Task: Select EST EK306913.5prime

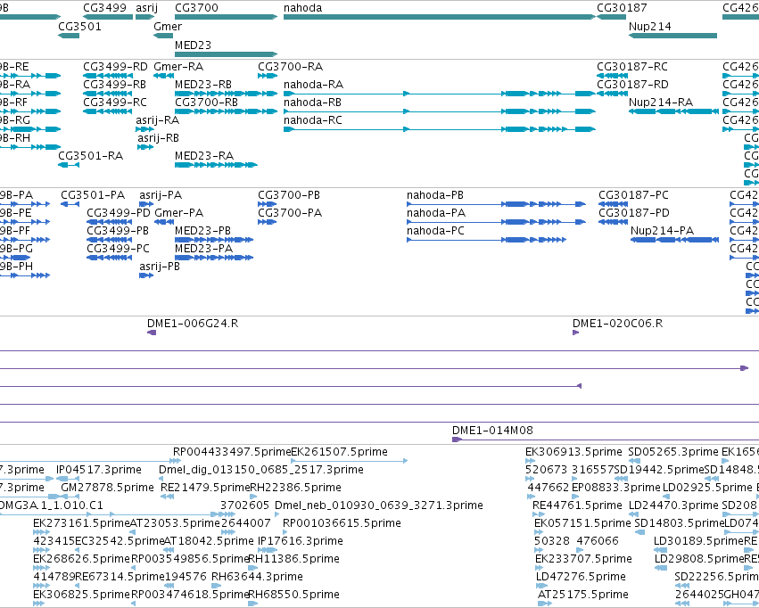Action: click(x=530, y=461)
